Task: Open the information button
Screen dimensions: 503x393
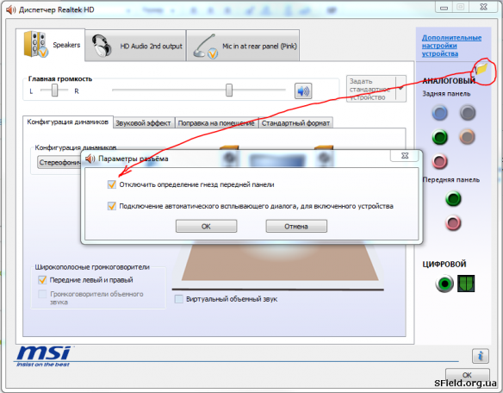Action: 481,356
